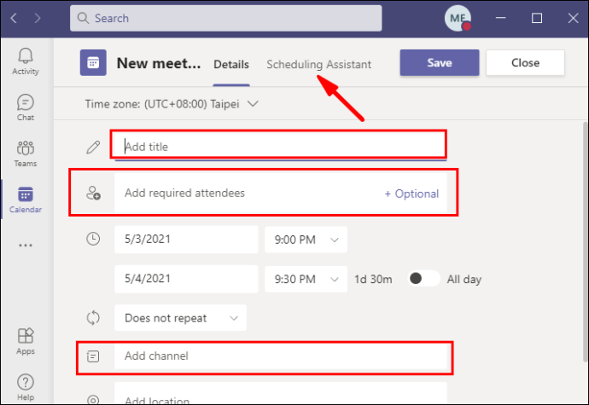
Task: Click the search magnifier icon
Action: [x=83, y=18]
